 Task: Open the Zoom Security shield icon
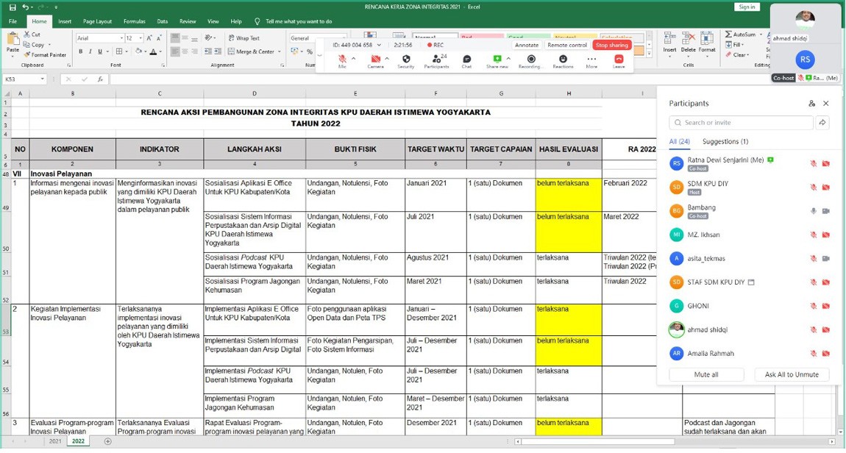pyautogui.click(x=406, y=59)
